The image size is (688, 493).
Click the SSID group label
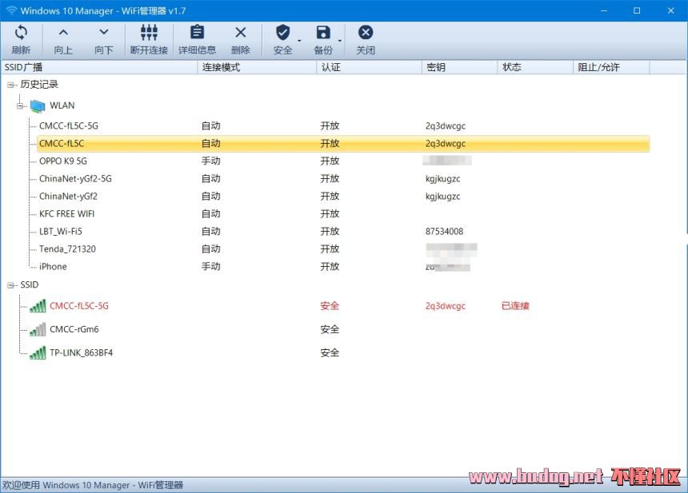point(30,284)
